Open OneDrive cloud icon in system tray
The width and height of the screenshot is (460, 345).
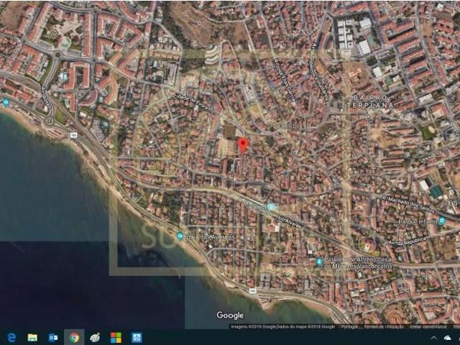point(448,338)
